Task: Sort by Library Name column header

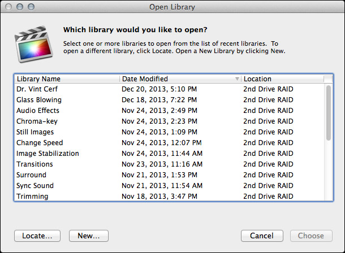Action: click(67, 79)
